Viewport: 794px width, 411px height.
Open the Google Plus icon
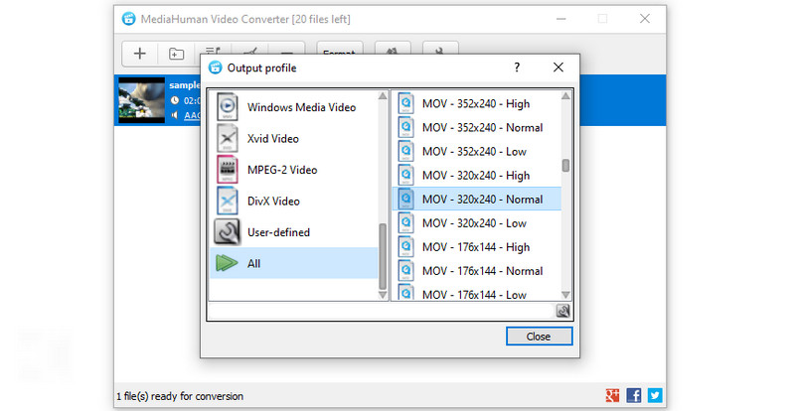[612, 395]
